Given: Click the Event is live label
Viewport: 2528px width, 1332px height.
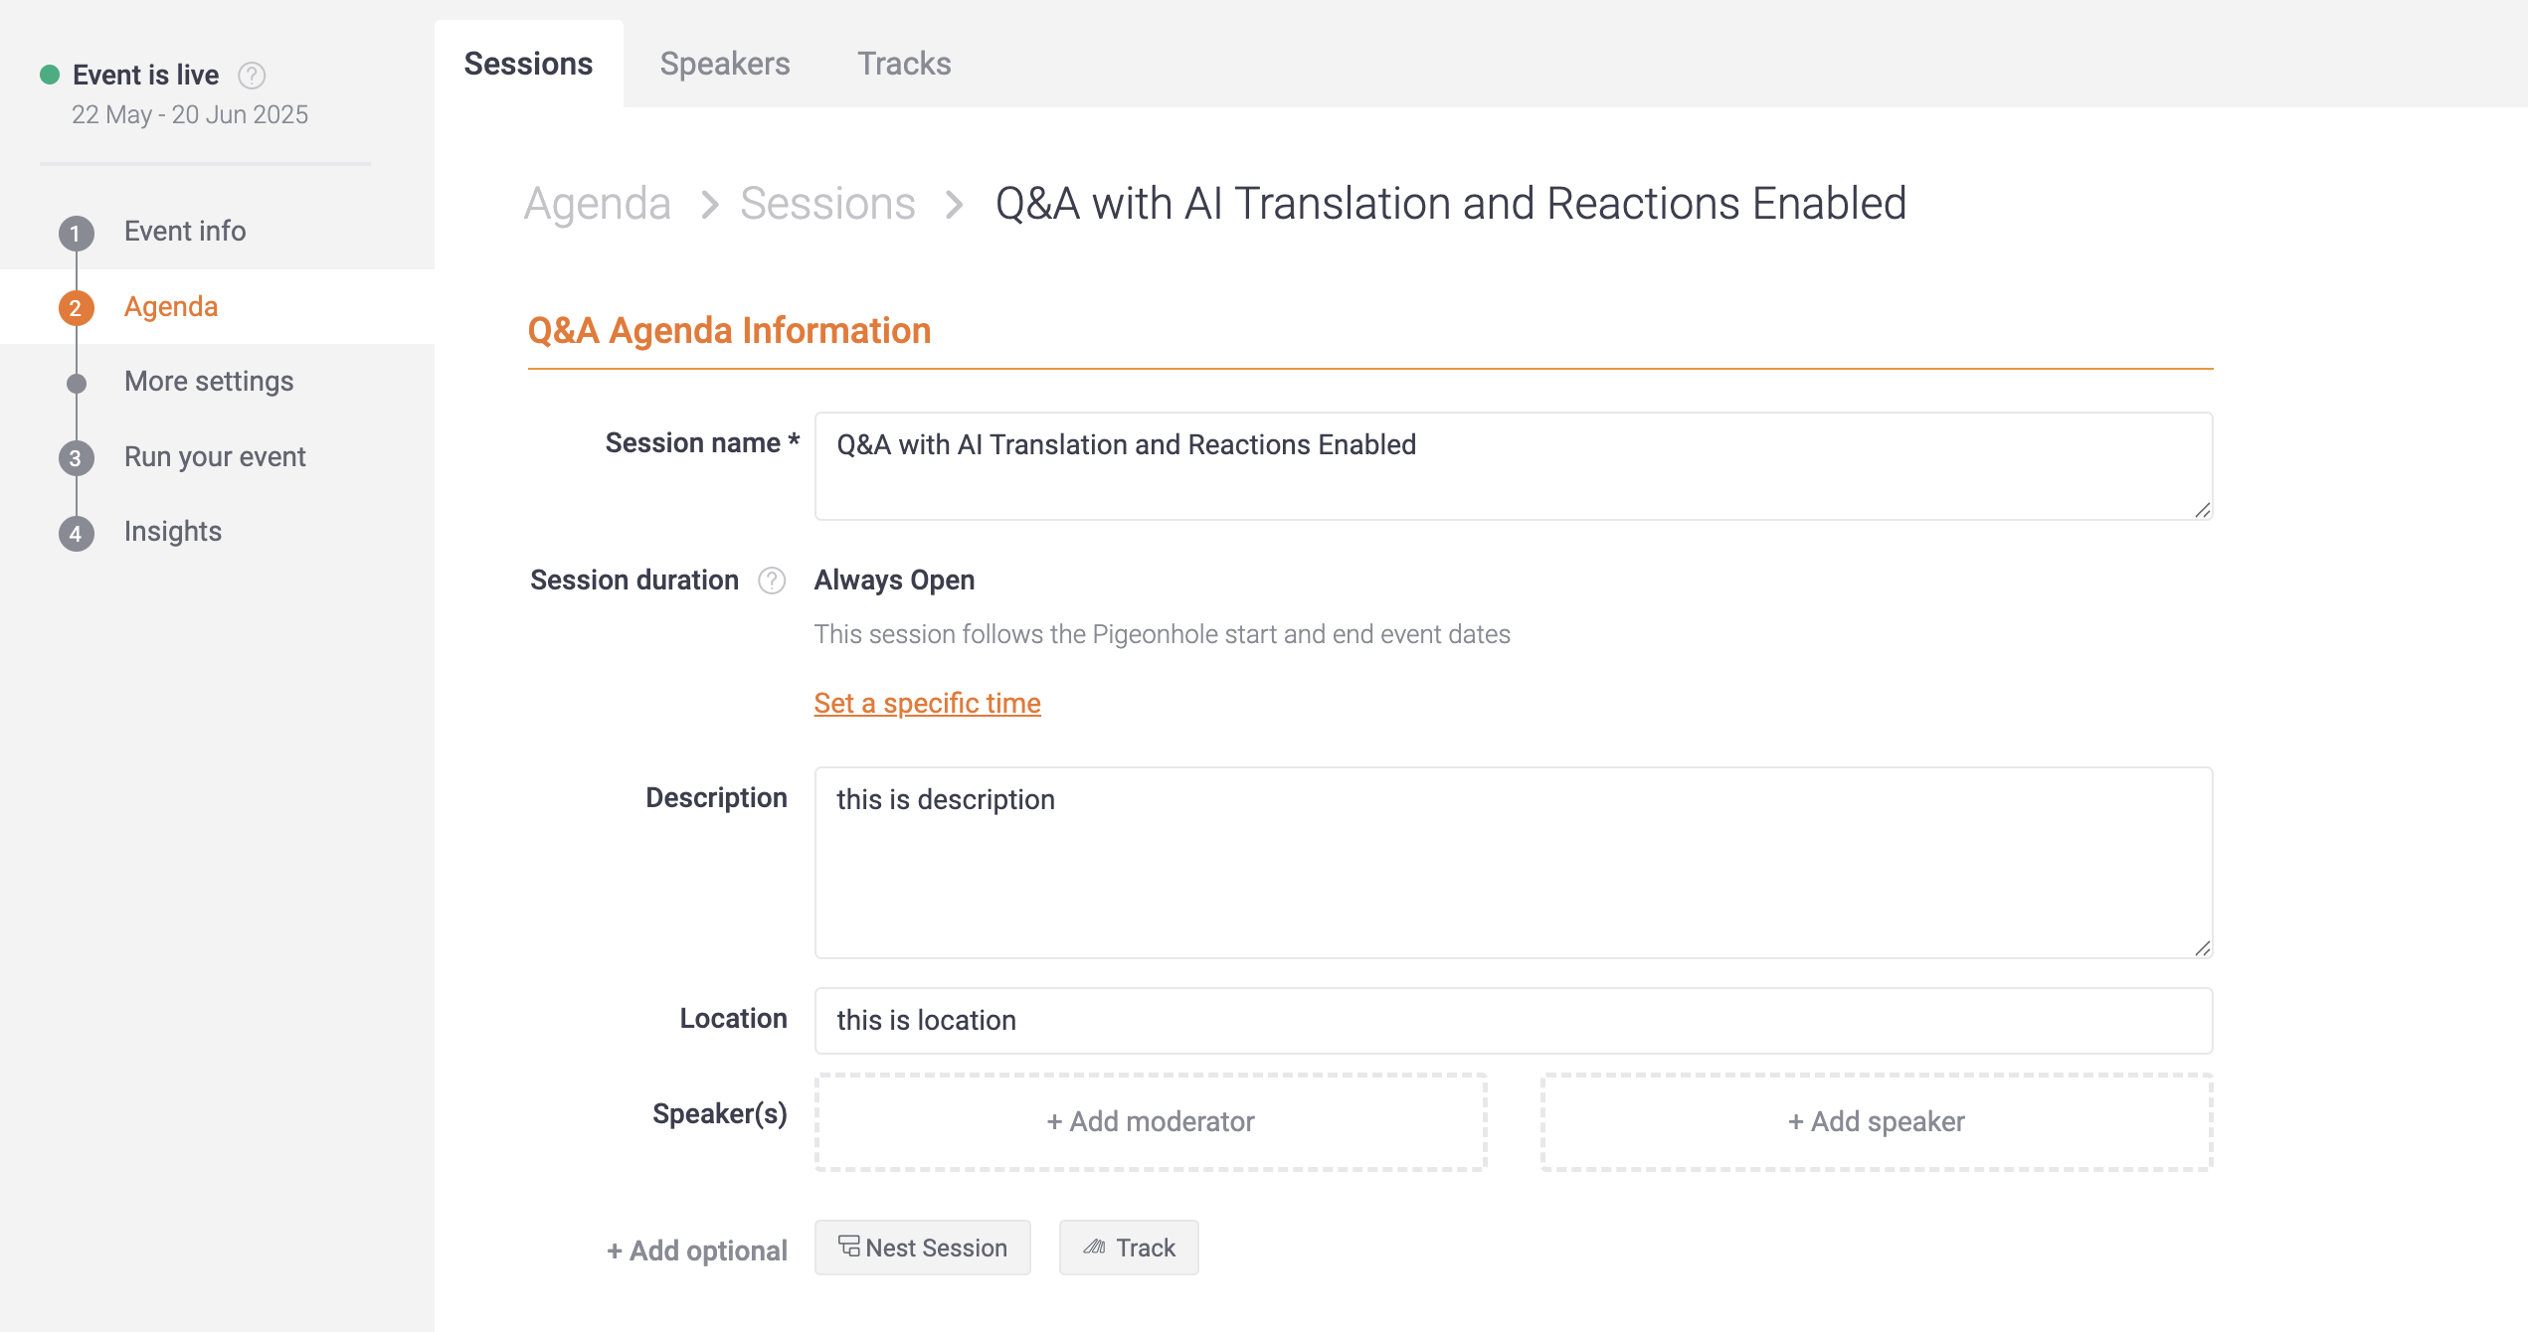Looking at the screenshot, I should click(x=146, y=75).
